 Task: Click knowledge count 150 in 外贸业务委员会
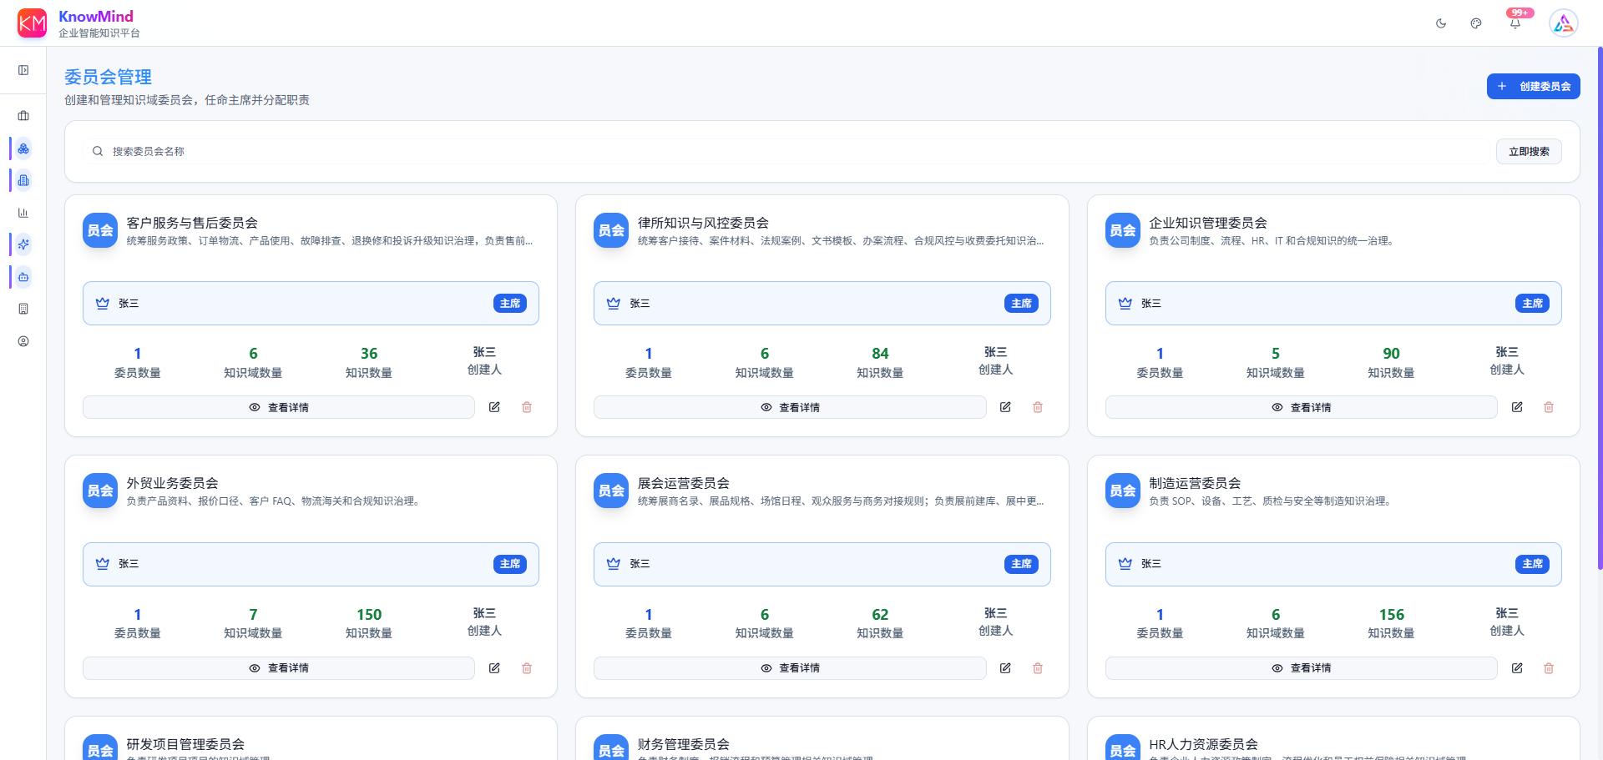coord(369,615)
